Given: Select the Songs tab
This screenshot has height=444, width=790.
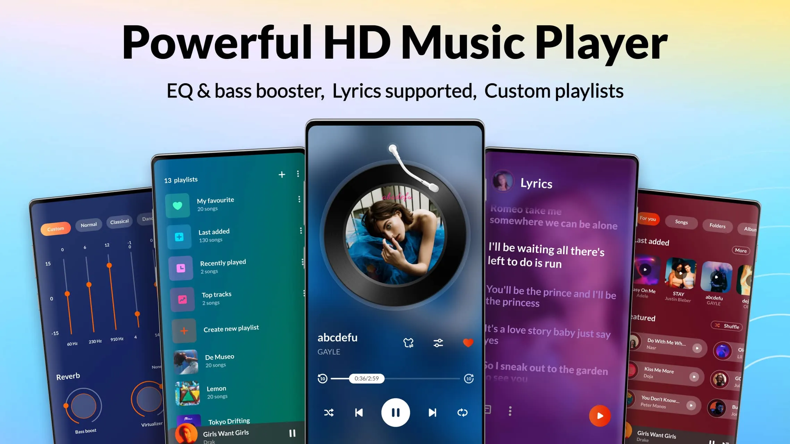Looking at the screenshot, I should point(681,221).
